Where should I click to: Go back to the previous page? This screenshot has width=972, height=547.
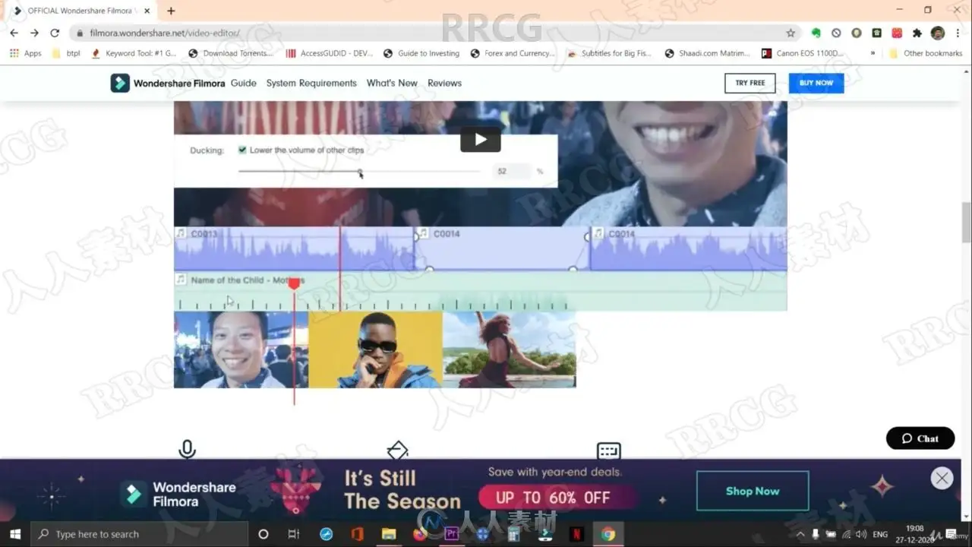click(14, 33)
